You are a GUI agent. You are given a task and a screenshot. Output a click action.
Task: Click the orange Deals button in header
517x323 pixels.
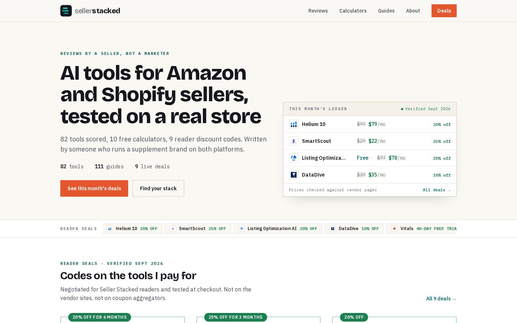coord(444,11)
